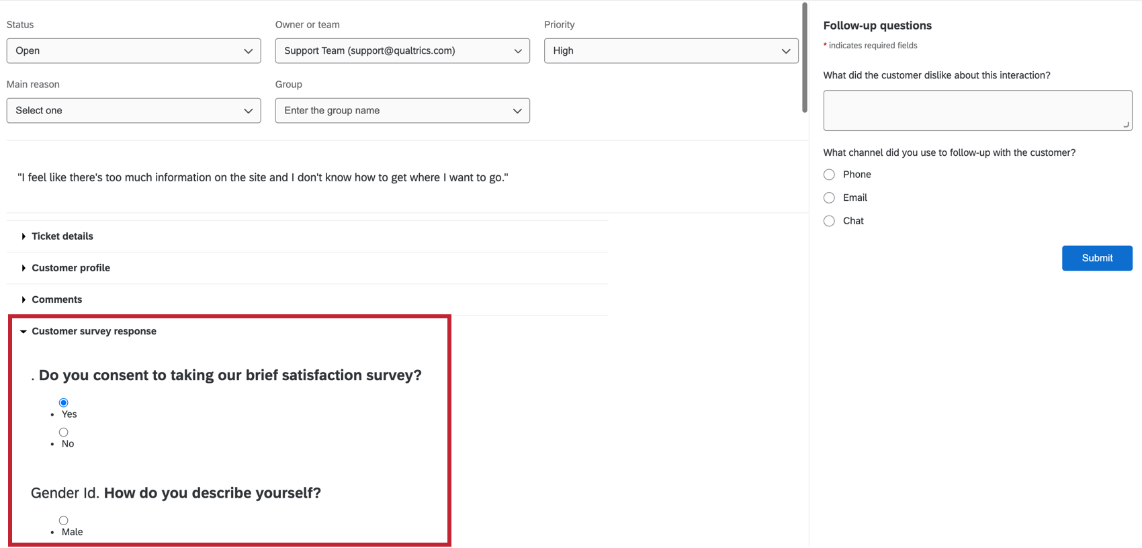Screen dimensions: 1142x548
Task: Select the Email follow-up channel
Action: [830, 197]
